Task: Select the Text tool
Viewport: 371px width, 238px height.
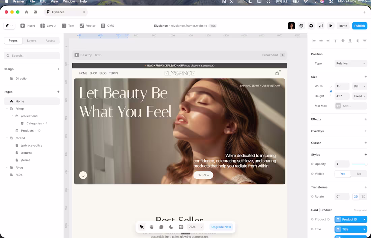Action: [68, 26]
